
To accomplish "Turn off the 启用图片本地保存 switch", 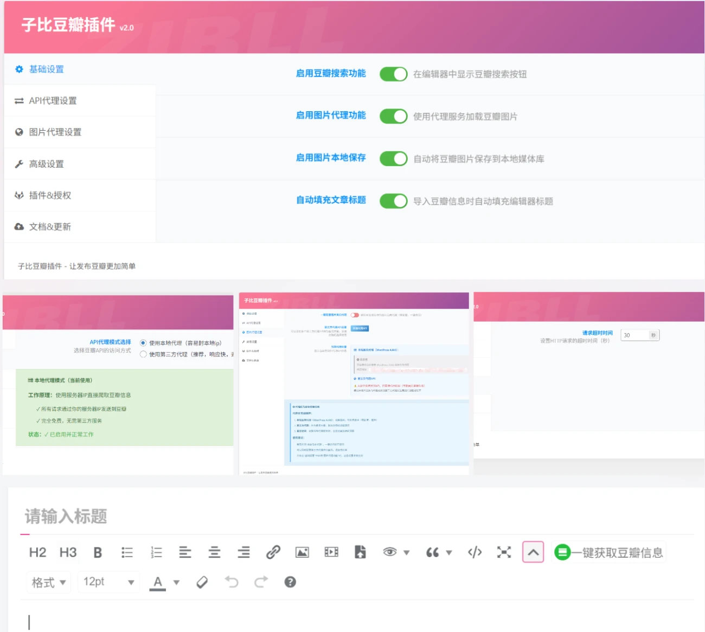I will [x=393, y=158].
